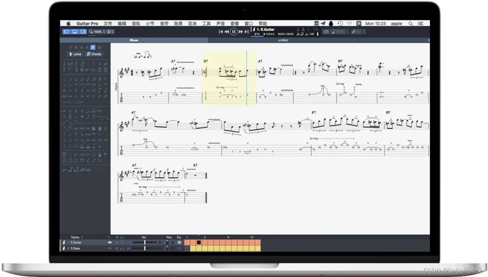This screenshot has width=488, height=277.
Task: Open the 音轨 menu
Action: [136, 23]
